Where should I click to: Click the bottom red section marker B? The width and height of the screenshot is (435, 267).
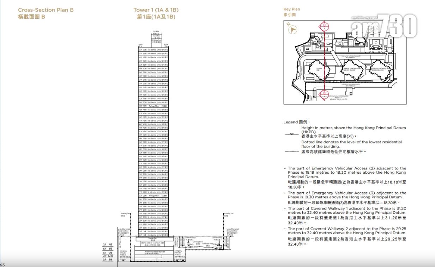coord(324,93)
